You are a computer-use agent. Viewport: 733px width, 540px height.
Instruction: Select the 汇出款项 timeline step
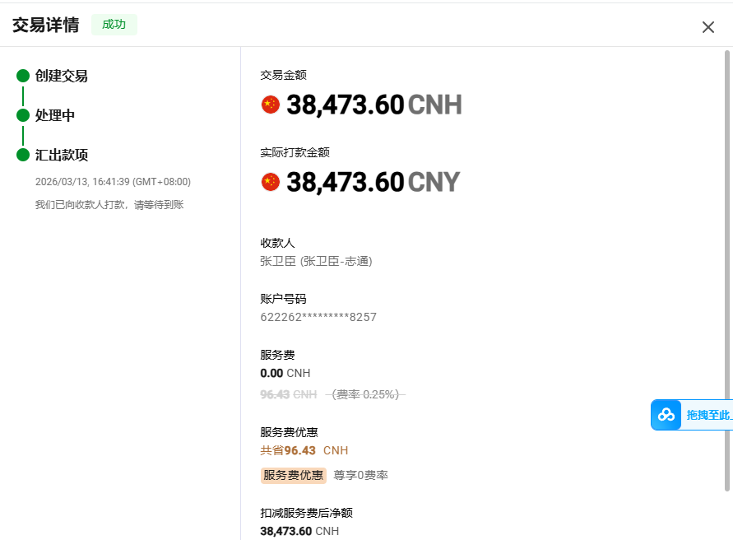coord(62,155)
